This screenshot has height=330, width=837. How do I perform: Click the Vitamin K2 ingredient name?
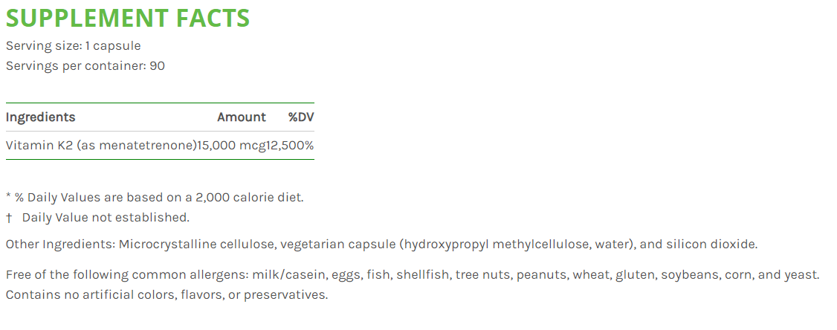[100, 146]
